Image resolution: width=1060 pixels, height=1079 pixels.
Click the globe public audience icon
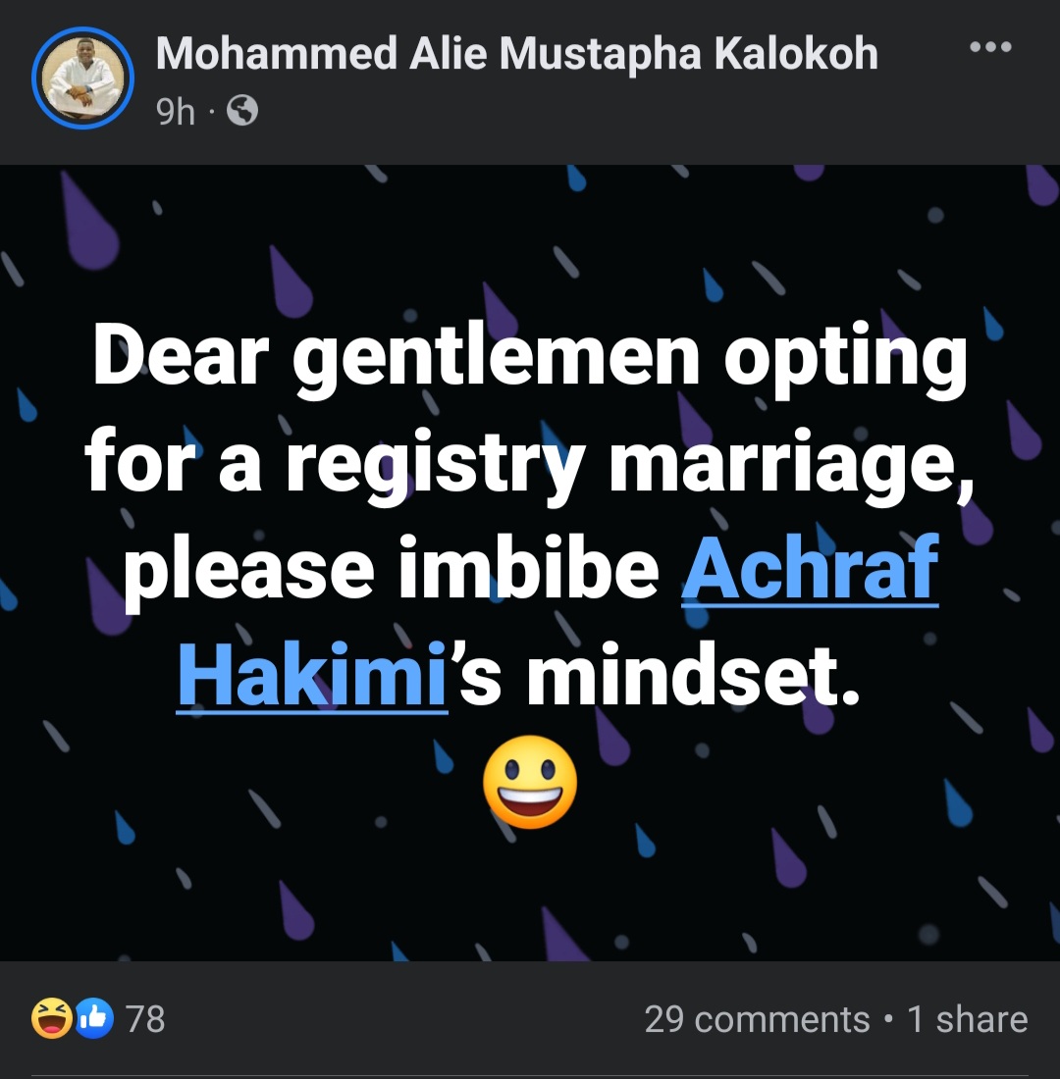point(242,113)
